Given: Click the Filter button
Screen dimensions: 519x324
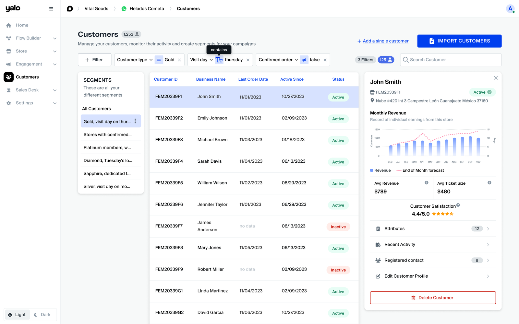Looking at the screenshot, I should [x=94, y=60].
